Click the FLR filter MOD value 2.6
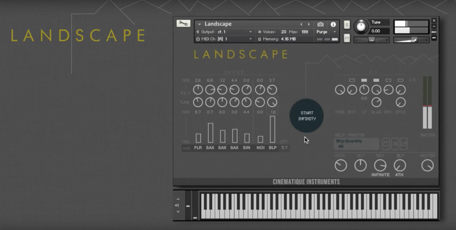 (198, 80)
